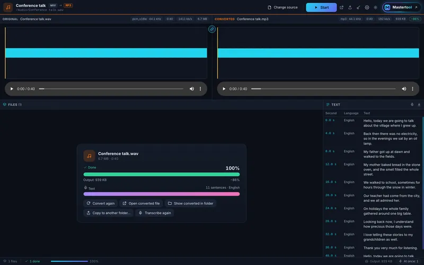This screenshot has width=424, height=265.
Task: Click the link icon between the waveforms
Action: tap(212, 29)
